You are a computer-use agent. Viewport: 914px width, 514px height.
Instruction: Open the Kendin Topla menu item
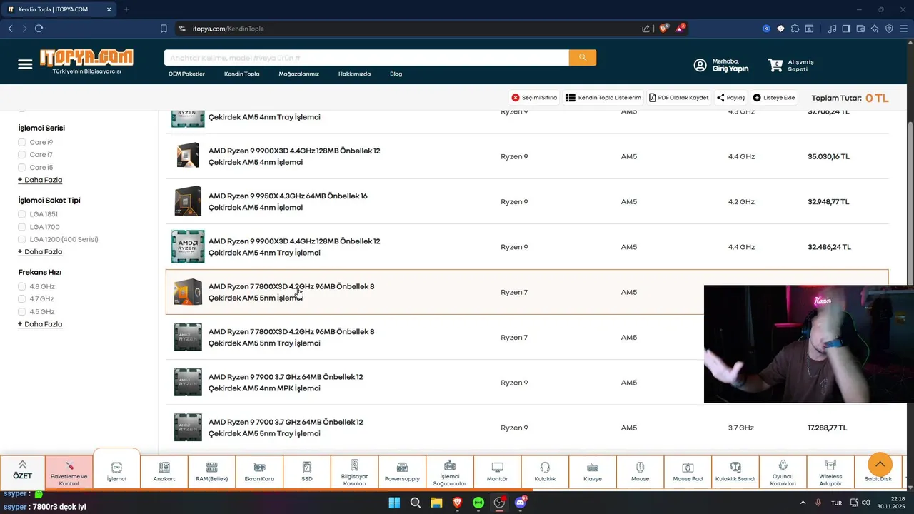(x=241, y=74)
